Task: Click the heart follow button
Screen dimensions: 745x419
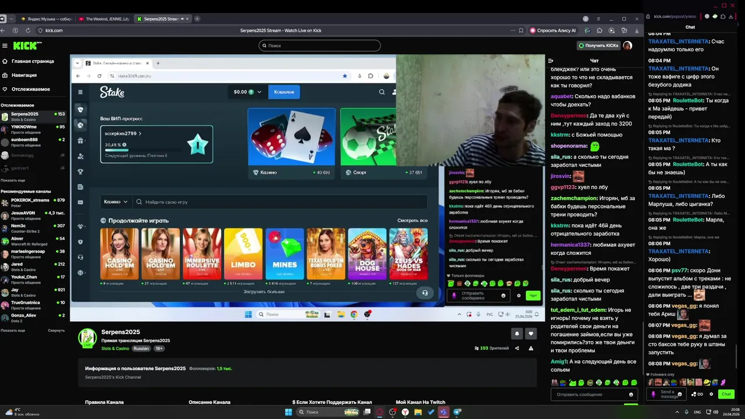Action: point(531,333)
